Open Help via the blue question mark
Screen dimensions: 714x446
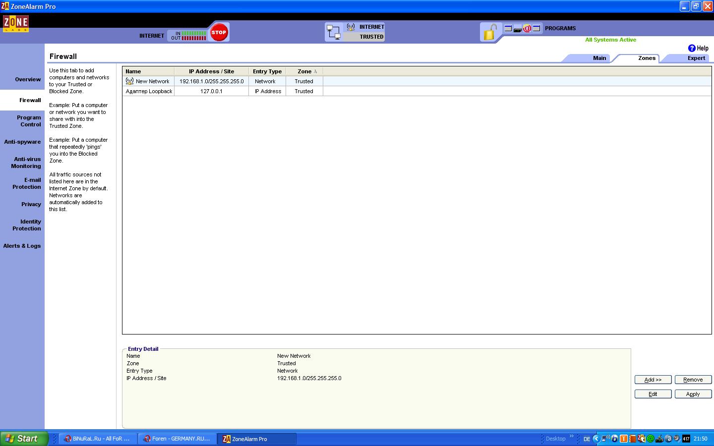692,48
